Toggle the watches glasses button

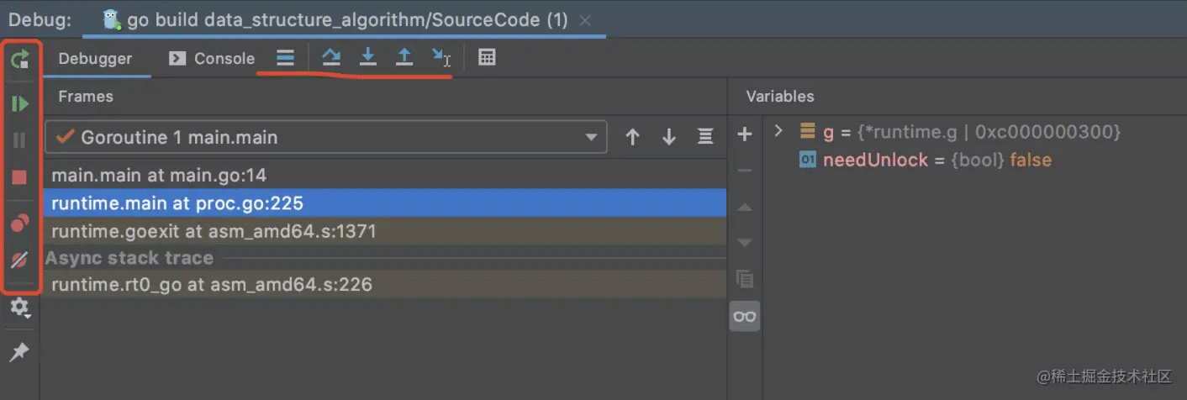coord(745,316)
